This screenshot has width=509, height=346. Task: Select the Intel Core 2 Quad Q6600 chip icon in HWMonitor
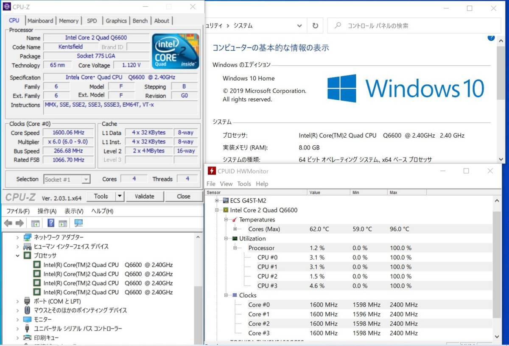[226, 210]
